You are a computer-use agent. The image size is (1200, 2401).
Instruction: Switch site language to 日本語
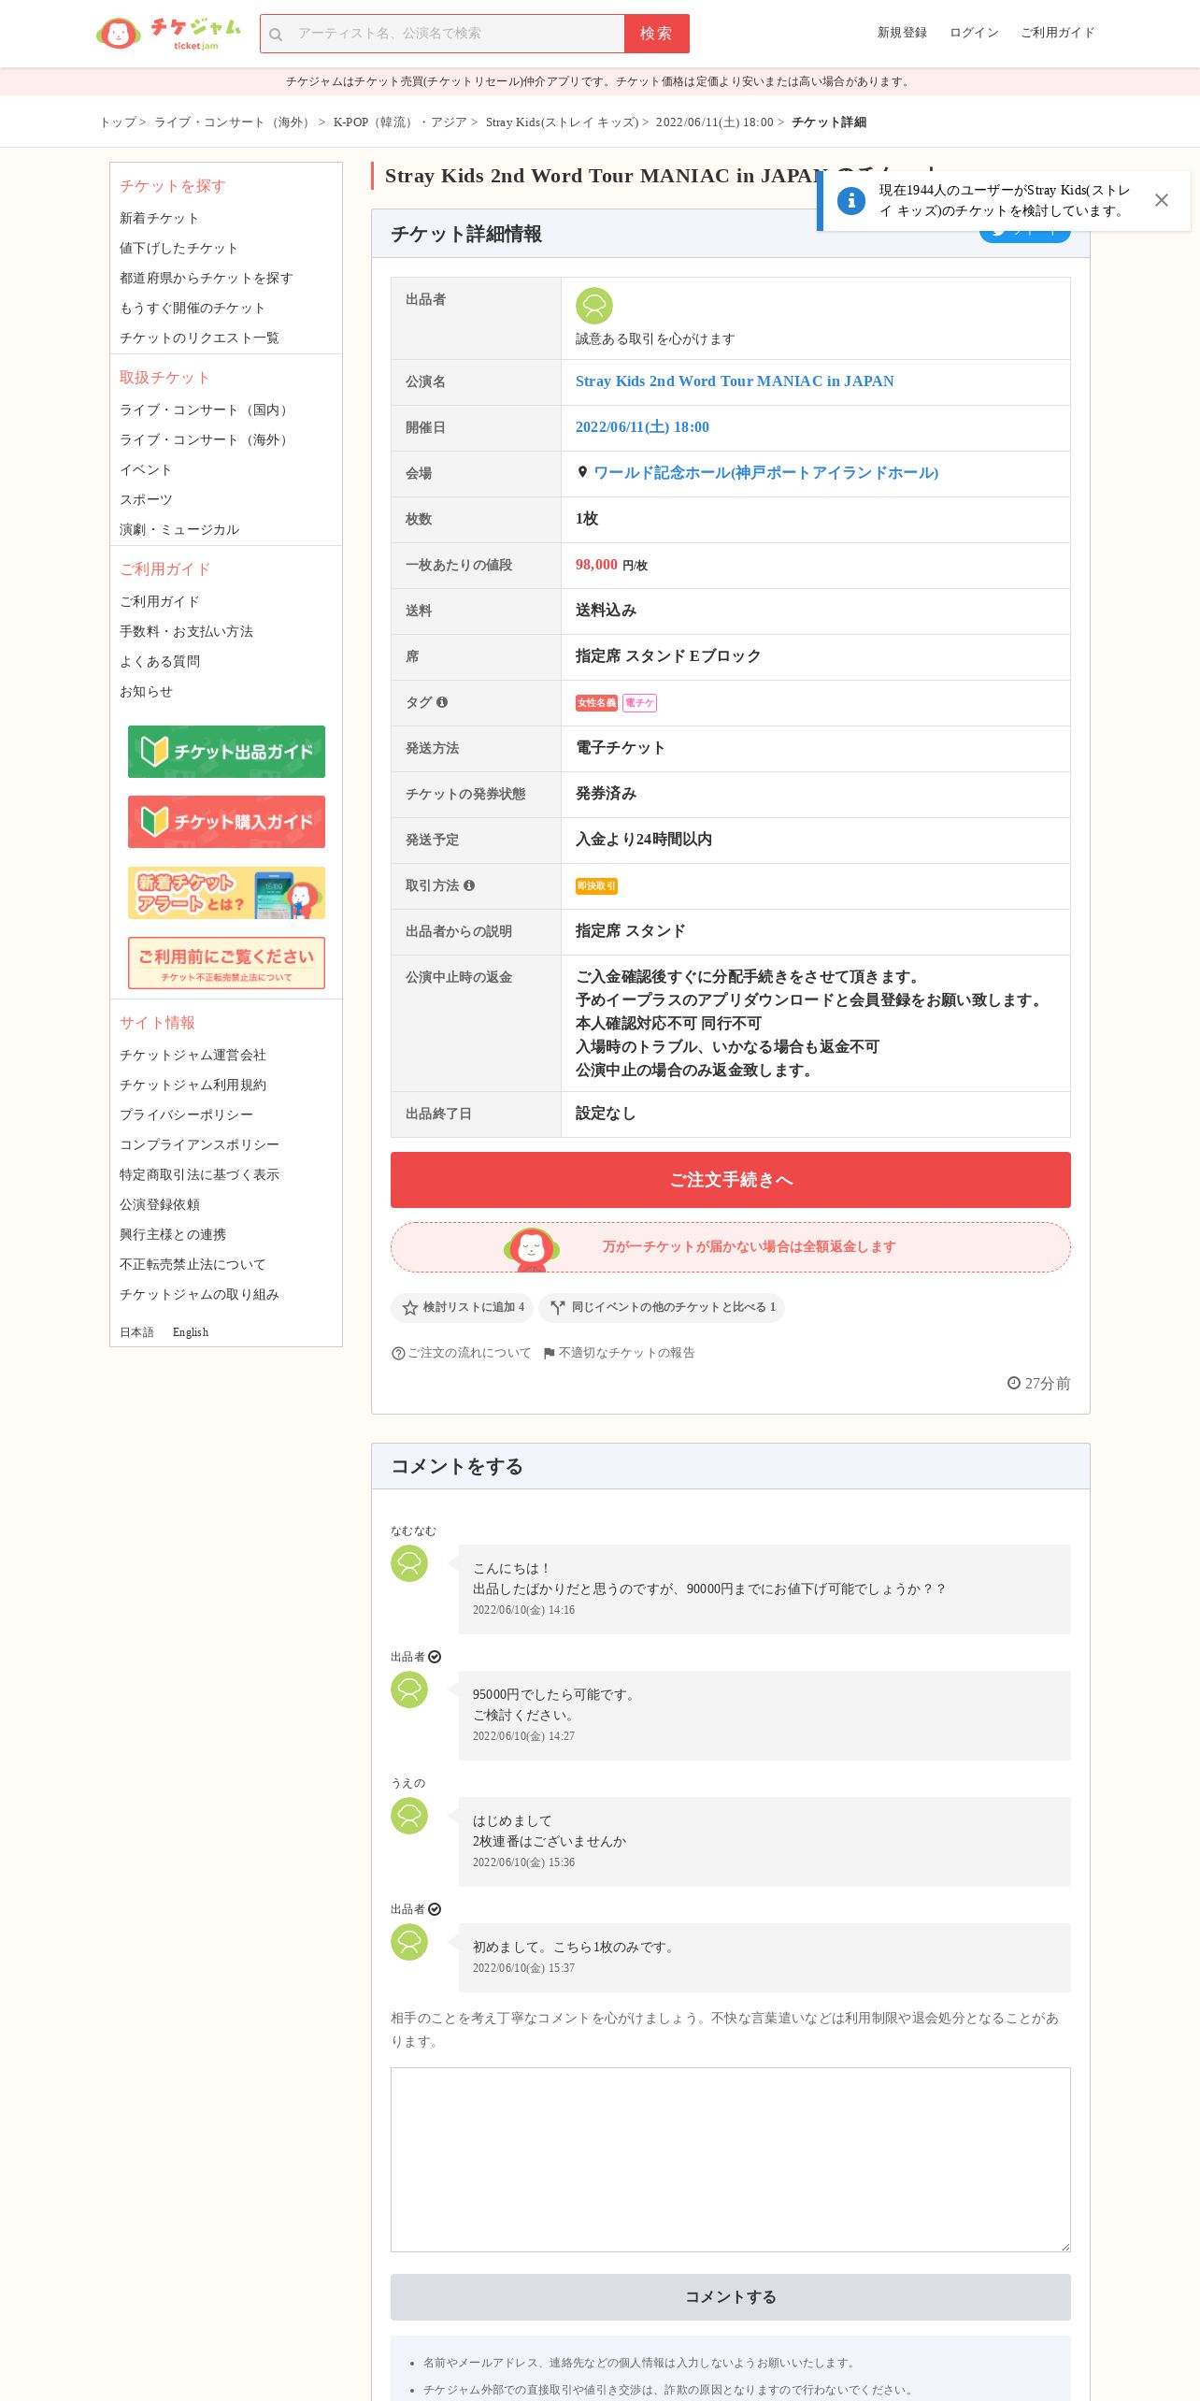pyautogui.click(x=136, y=1332)
